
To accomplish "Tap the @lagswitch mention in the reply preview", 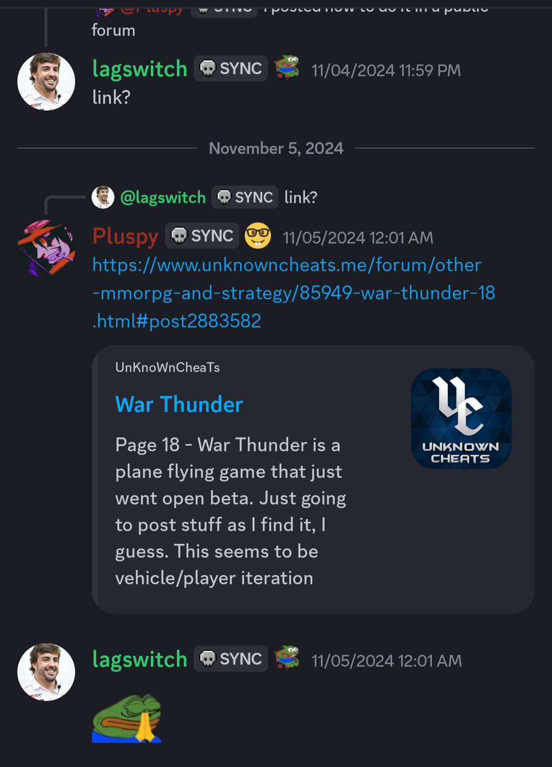I will 163,198.
